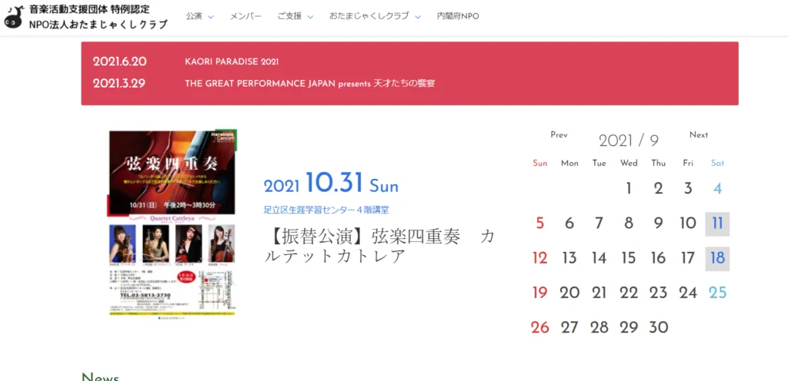Select day 8 in the calendar
Image resolution: width=788 pixels, height=381 pixels.
click(x=629, y=224)
